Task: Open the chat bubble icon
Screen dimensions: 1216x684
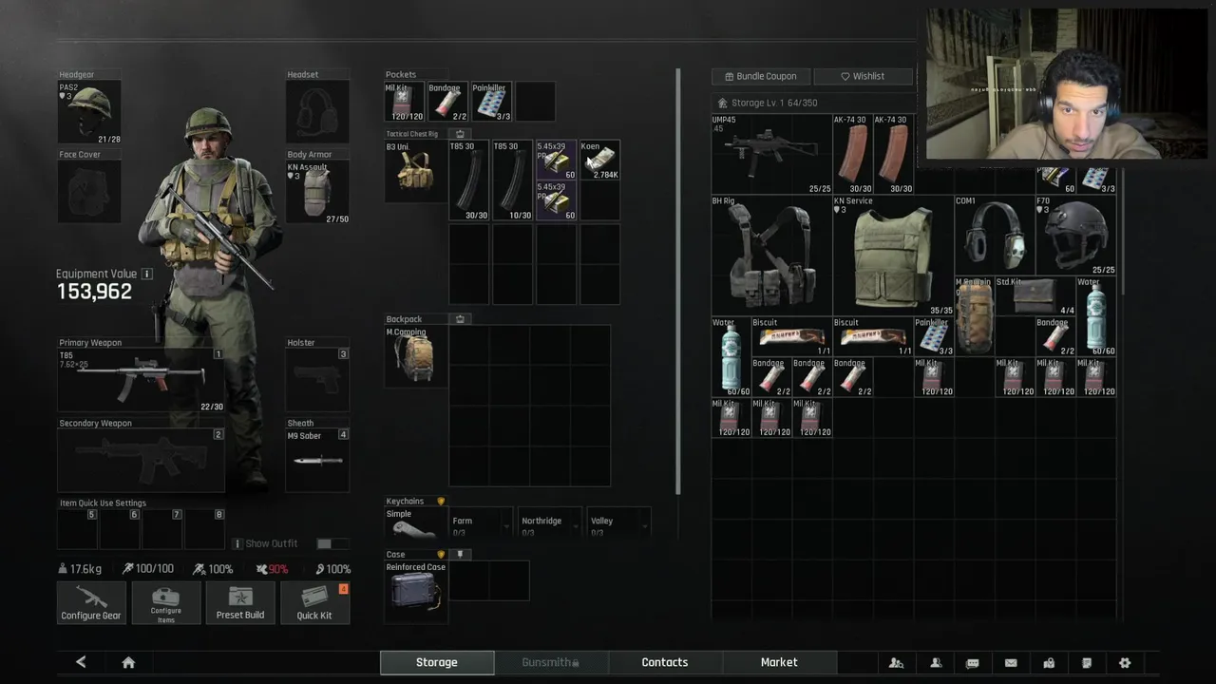Action: pos(973,663)
